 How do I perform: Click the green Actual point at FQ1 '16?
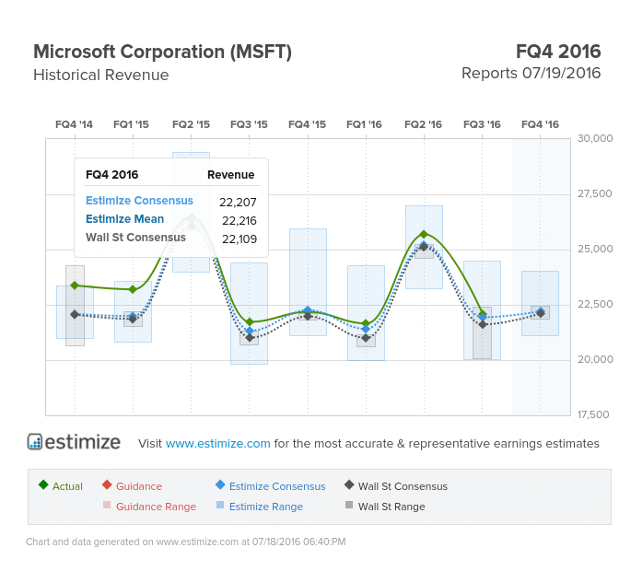click(x=366, y=323)
